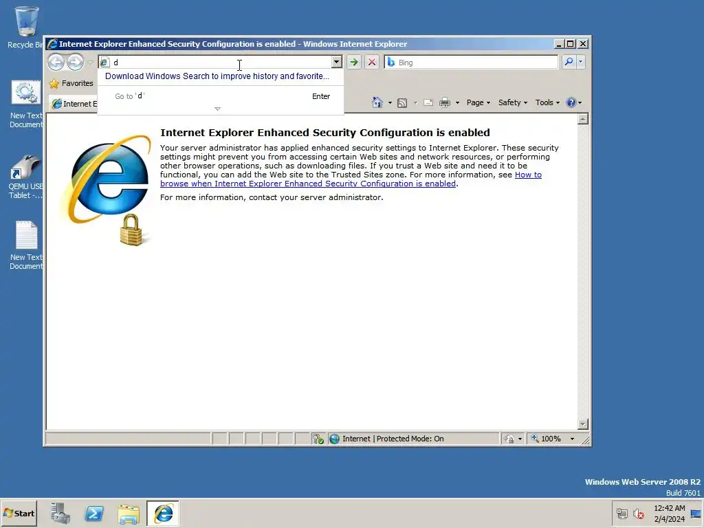Open the address bar dropdown arrow
The width and height of the screenshot is (704, 528).
[336, 62]
